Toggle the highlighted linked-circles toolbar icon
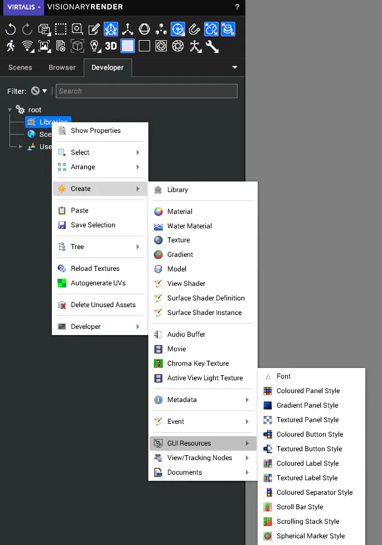 211,29
